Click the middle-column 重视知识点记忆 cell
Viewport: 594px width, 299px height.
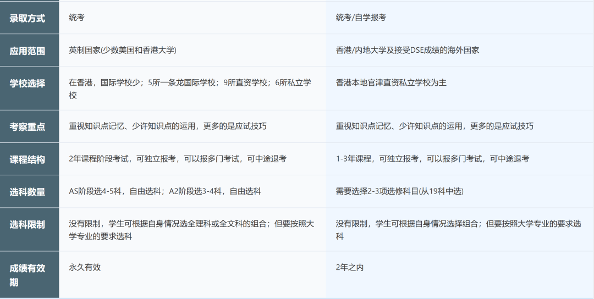point(193,126)
